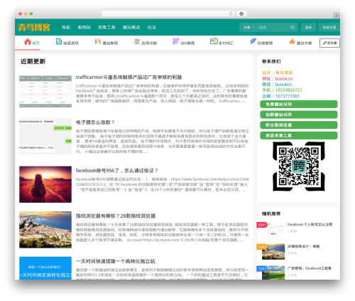This screenshot has height=301, width=355.
Task: Click the blue feather icon for 社媒教程
Action: pos(253,41)
